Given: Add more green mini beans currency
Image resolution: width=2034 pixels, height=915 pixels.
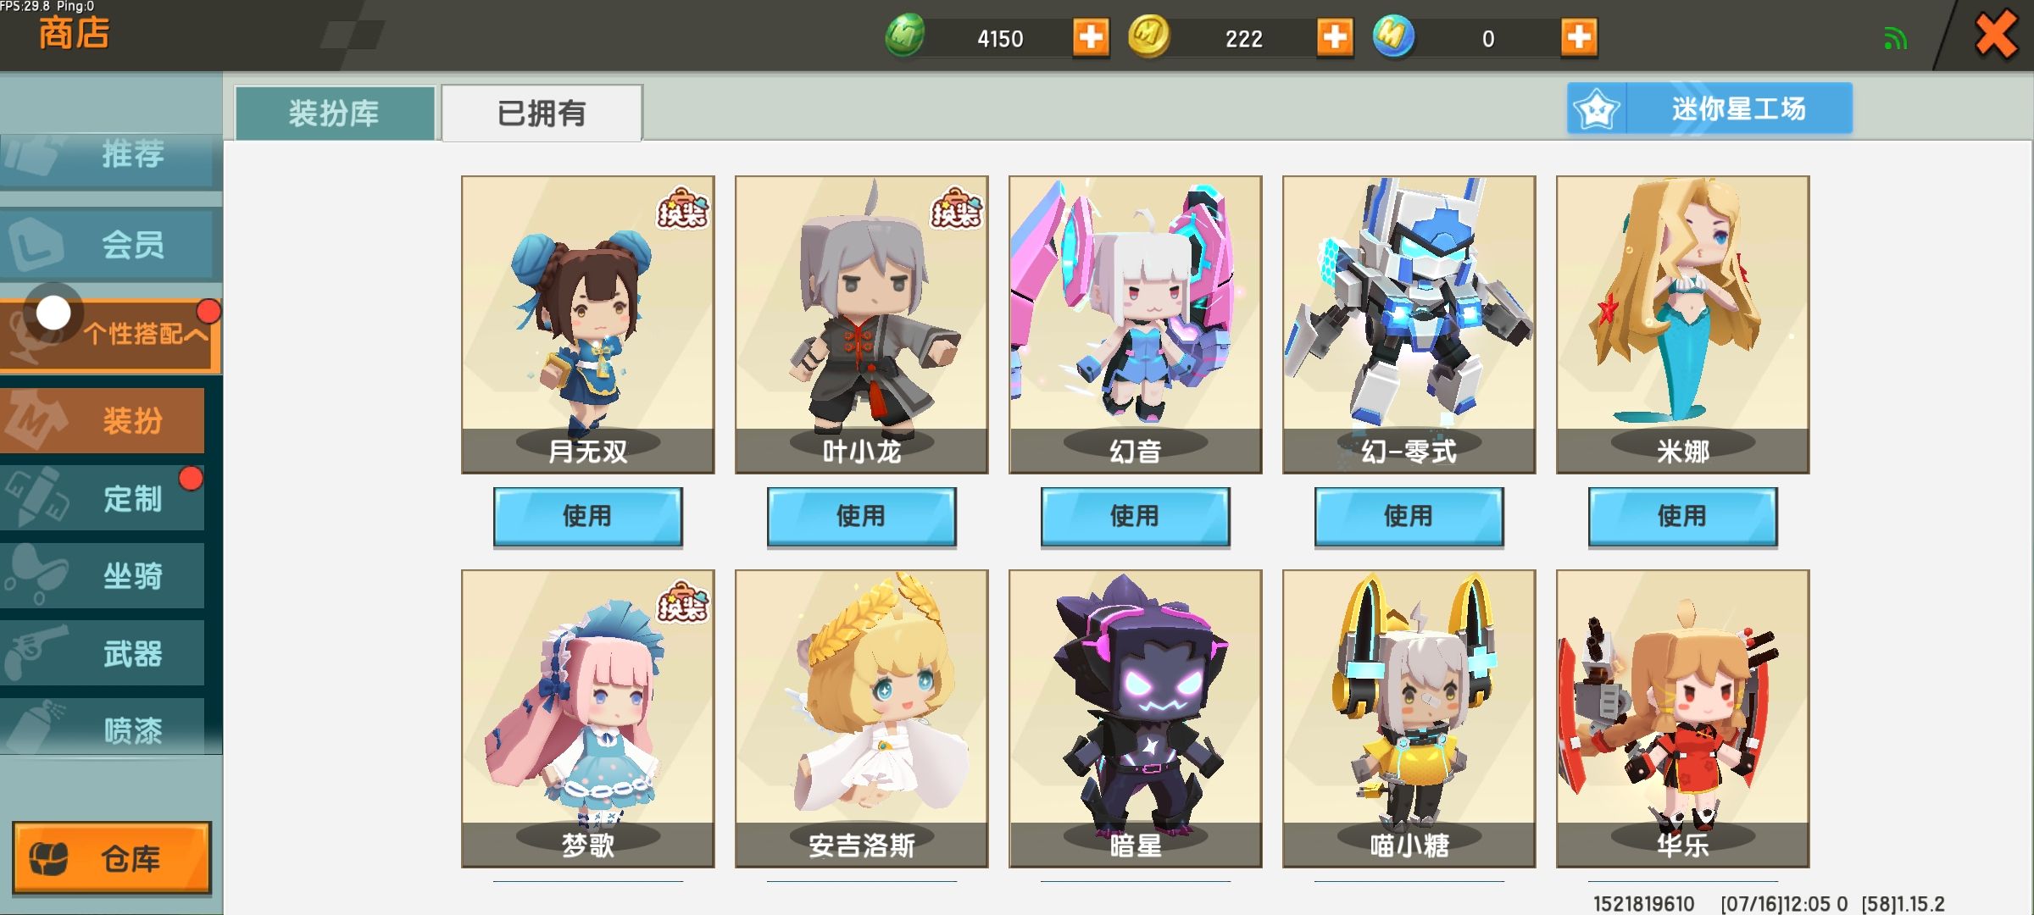Looking at the screenshot, I should click(1091, 37).
